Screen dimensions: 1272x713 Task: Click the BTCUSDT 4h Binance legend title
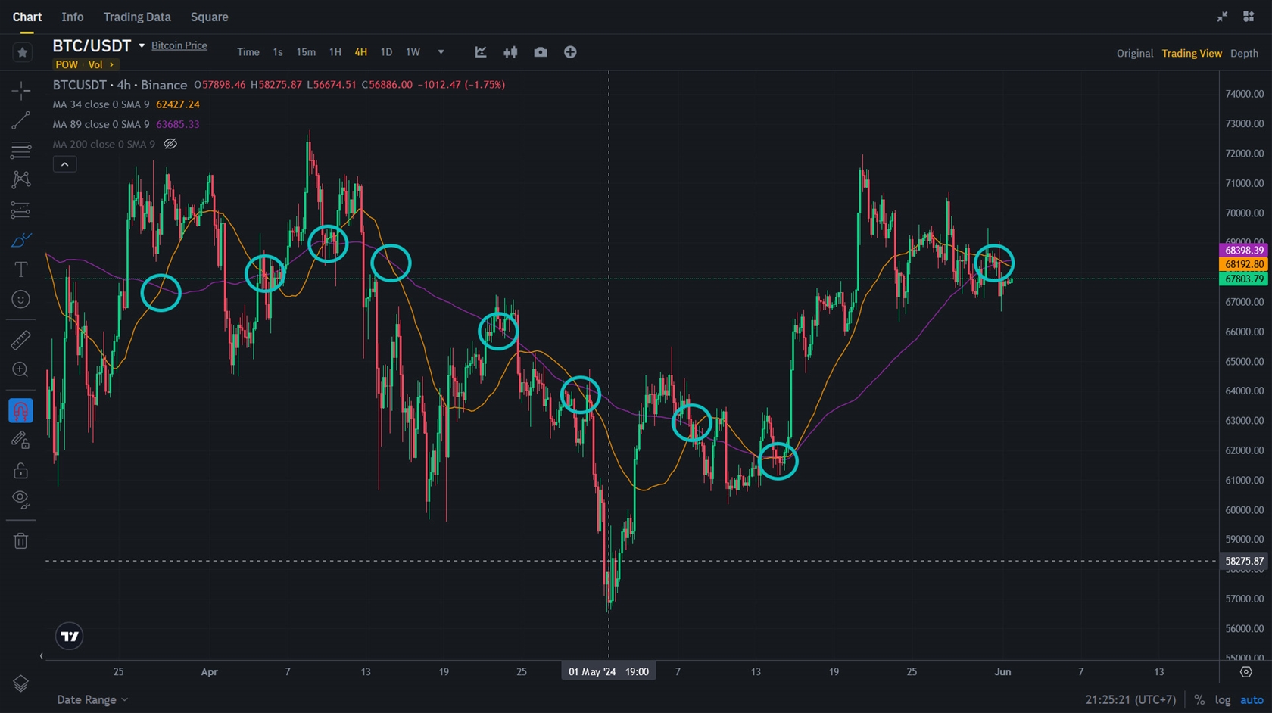120,85
